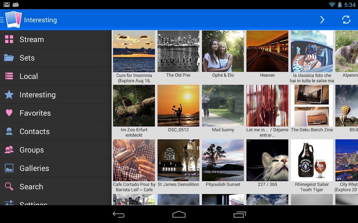Click the 'St James Demolition' caption
The width and height of the screenshot is (358, 223).
(178, 184)
